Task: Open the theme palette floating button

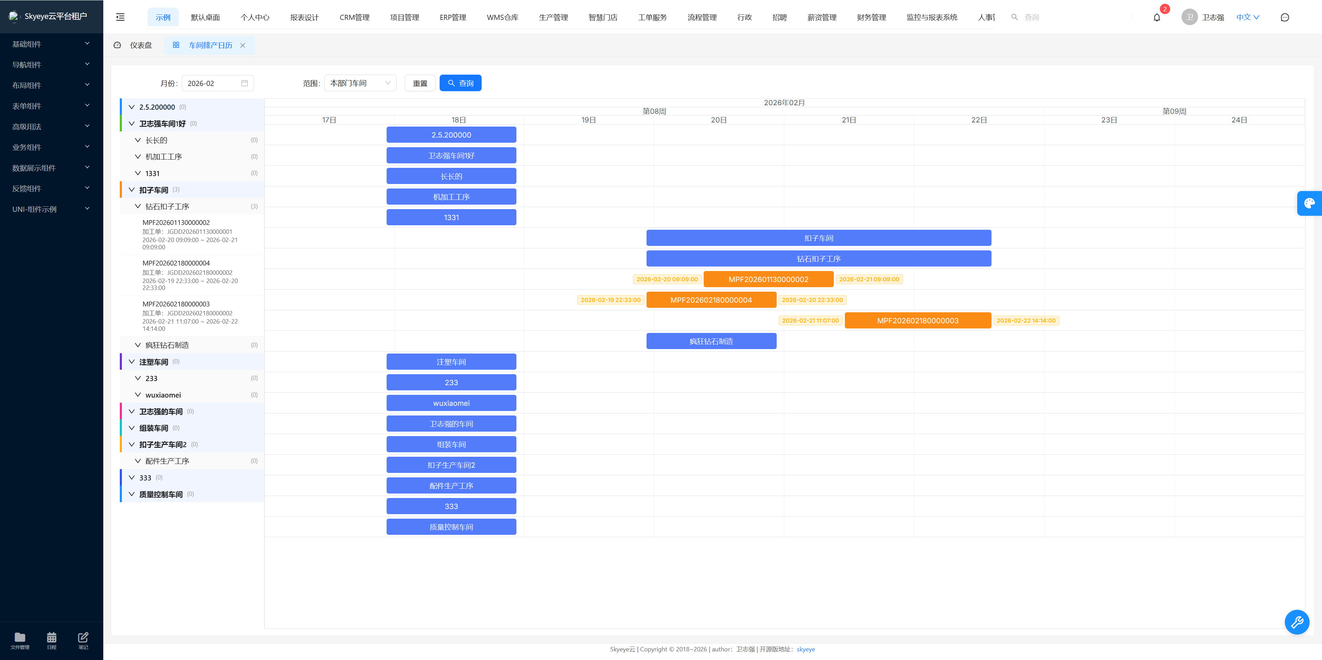Action: [x=1309, y=203]
